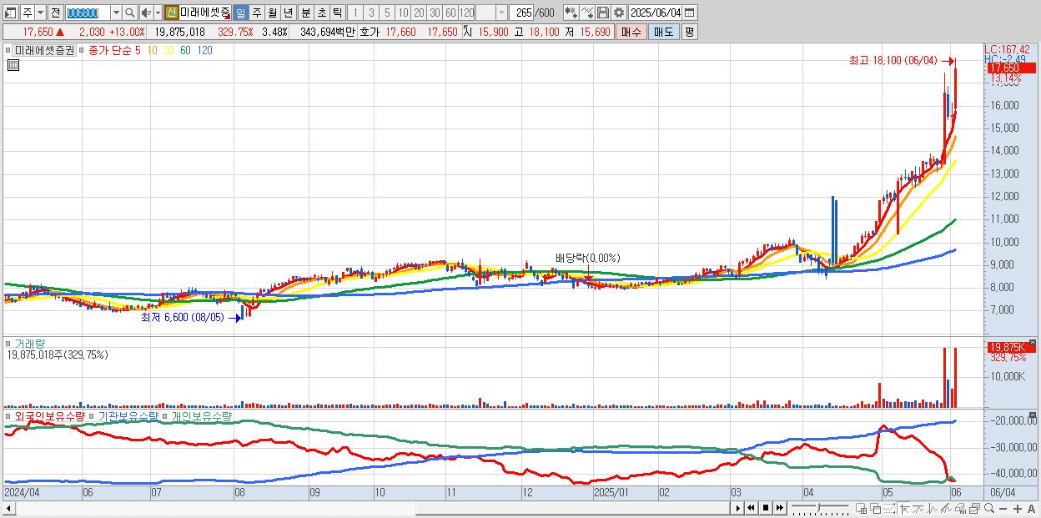The width and height of the screenshot is (1041, 518).
Task: Select the 월 (monthly) period toggle
Action: (272, 13)
